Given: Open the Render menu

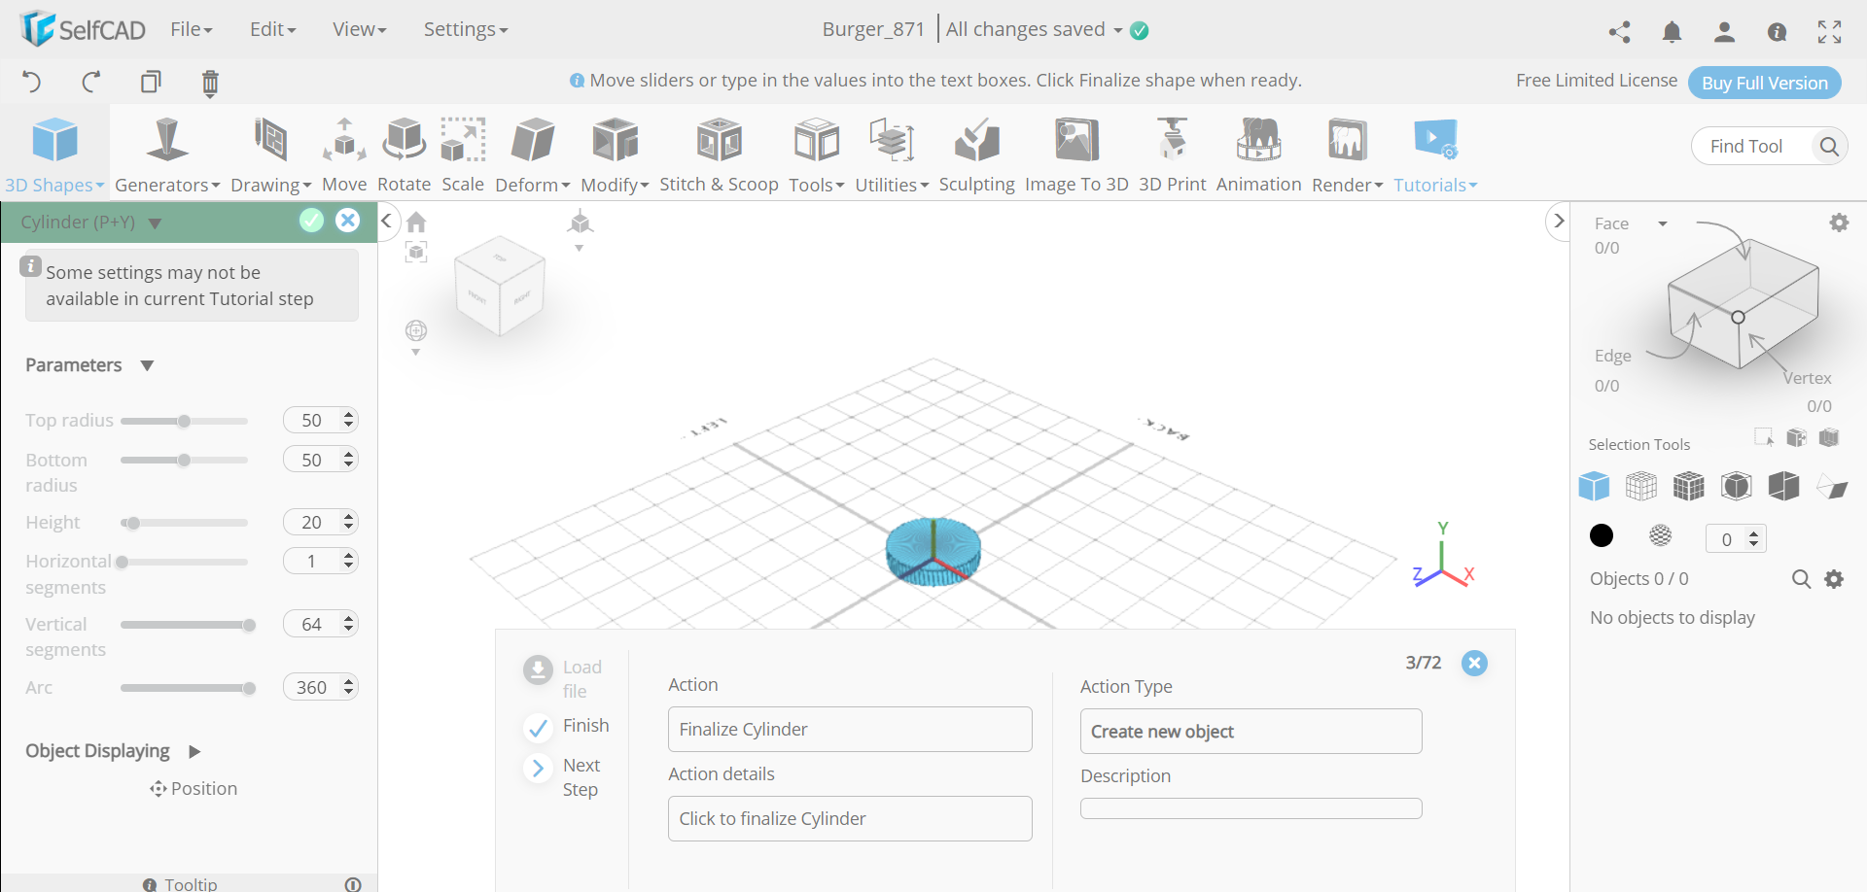Looking at the screenshot, I should pos(1347,155).
